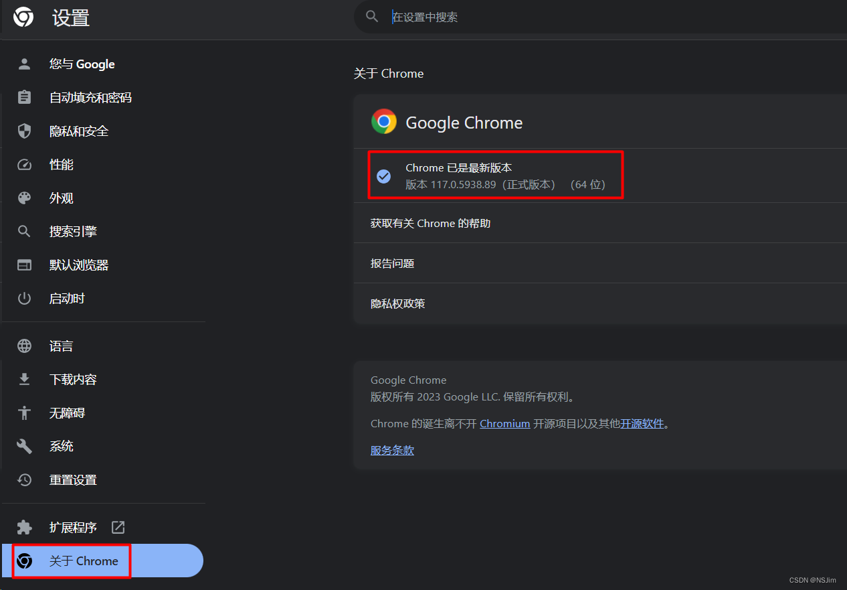Click the colorful Google Chrome logo in the card

[384, 121]
